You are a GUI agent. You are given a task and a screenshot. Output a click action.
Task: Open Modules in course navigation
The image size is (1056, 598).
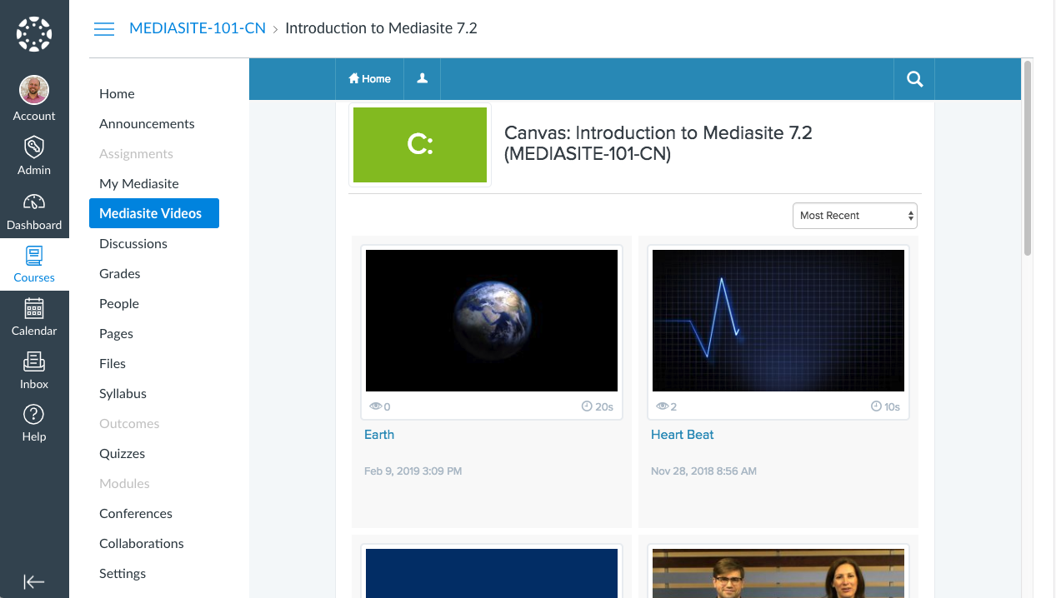tap(124, 484)
